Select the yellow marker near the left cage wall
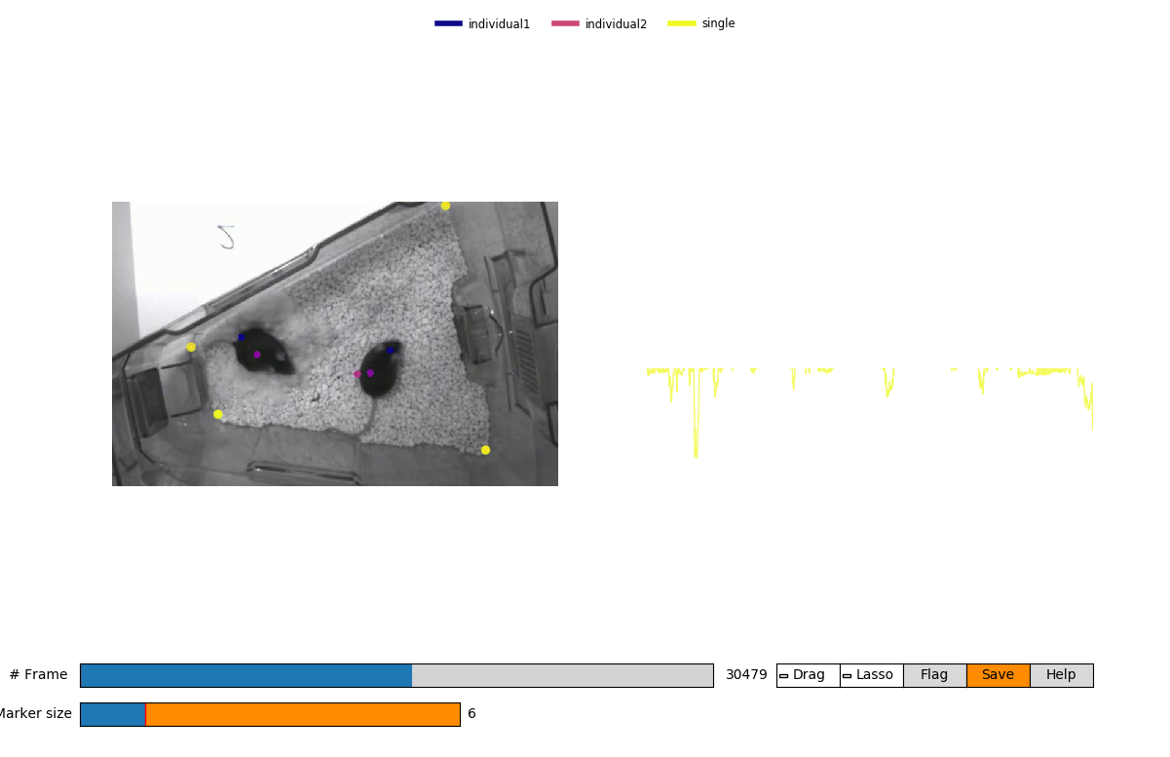 click(191, 346)
